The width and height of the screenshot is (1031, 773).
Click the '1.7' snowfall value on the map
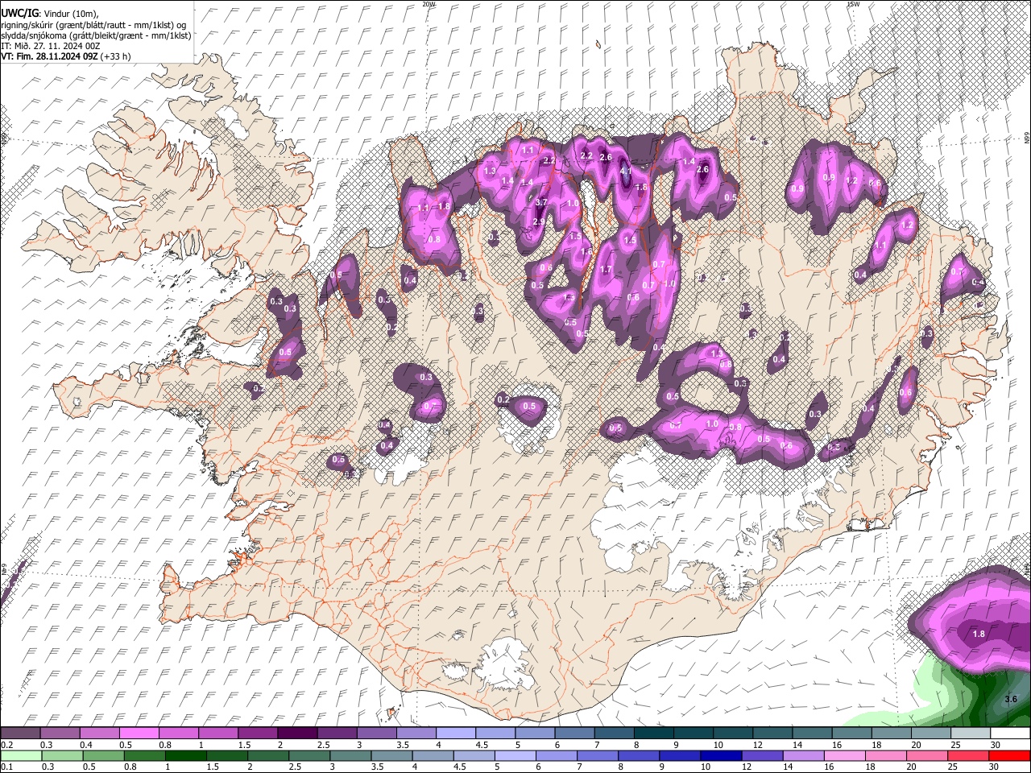coord(607,270)
